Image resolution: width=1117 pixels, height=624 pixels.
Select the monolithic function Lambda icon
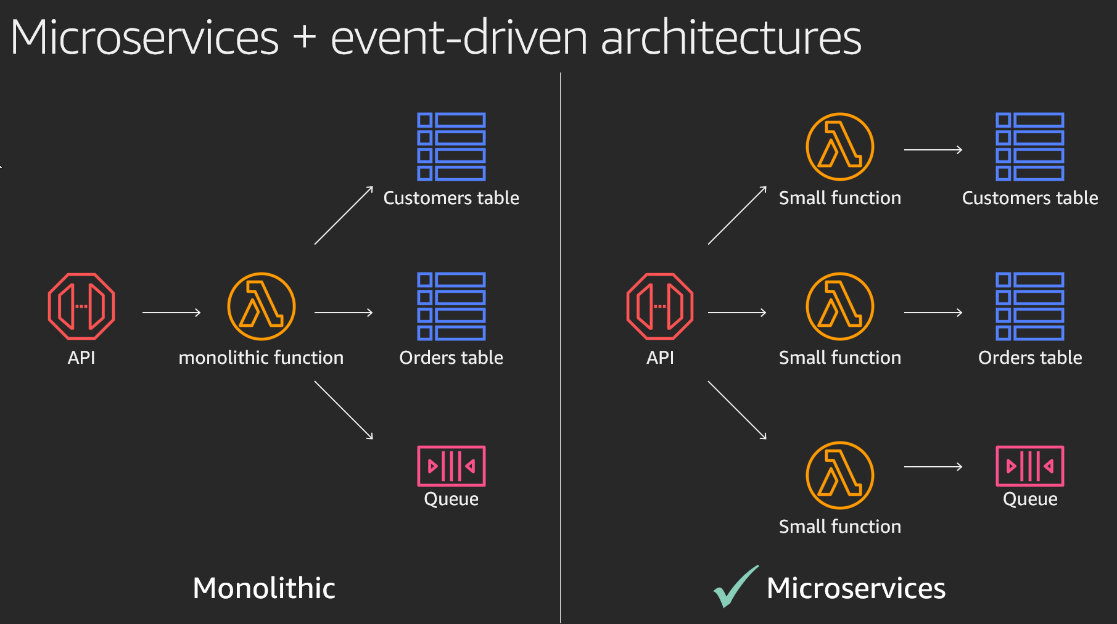(x=262, y=306)
